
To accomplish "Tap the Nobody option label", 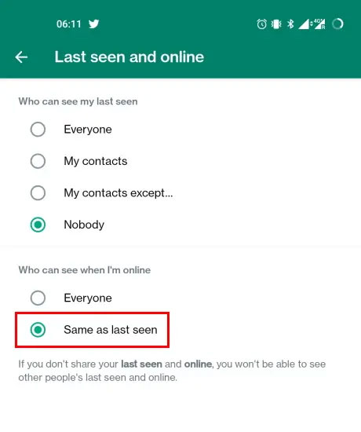I will [84, 225].
